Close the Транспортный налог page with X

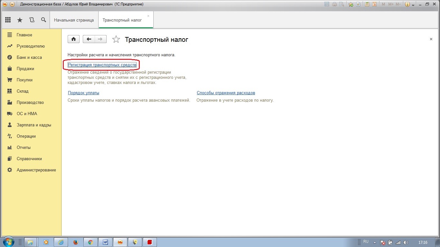pyautogui.click(x=431, y=39)
